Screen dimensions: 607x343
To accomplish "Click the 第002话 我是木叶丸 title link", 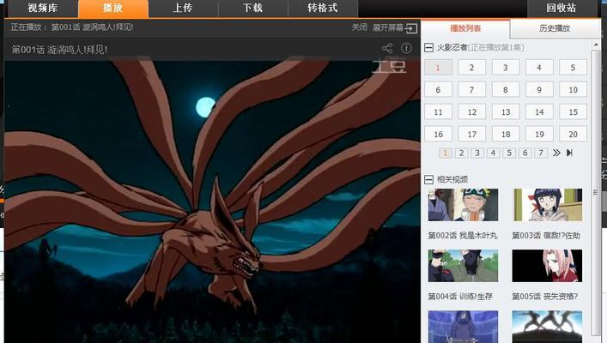I will (x=463, y=235).
